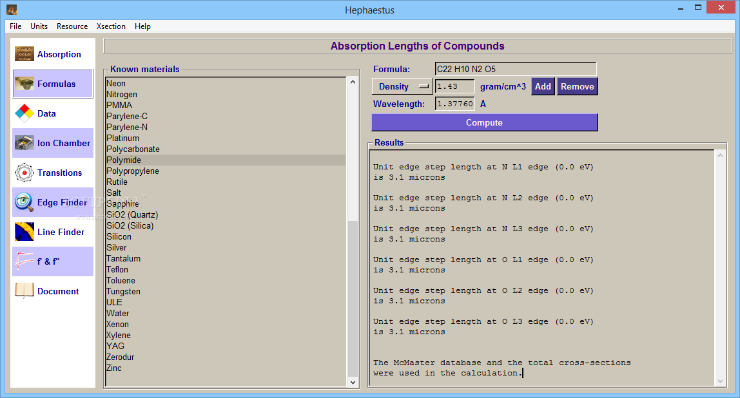This screenshot has width=740, height=398.
Task: Open the Help menu
Action: click(x=142, y=26)
